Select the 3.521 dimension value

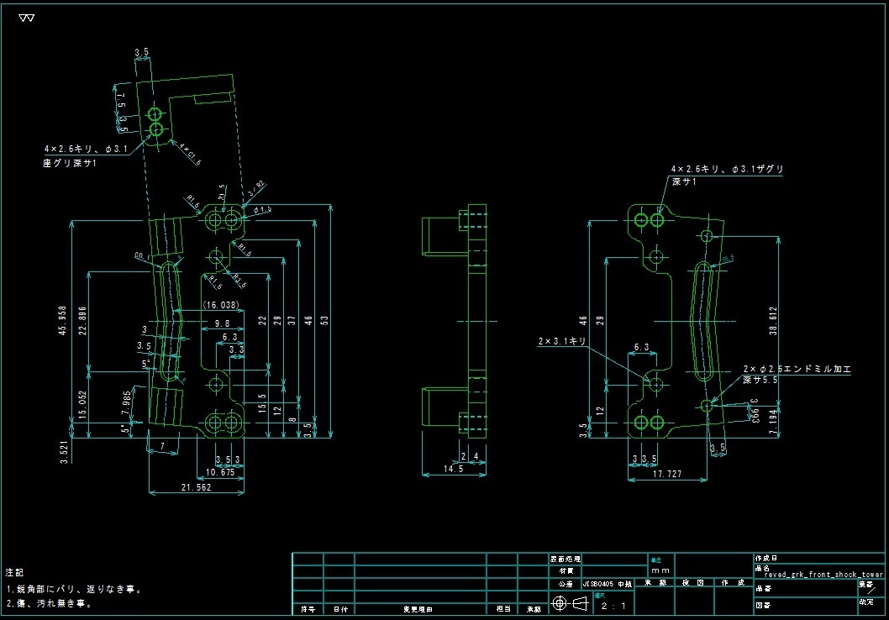tap(64, 452)
